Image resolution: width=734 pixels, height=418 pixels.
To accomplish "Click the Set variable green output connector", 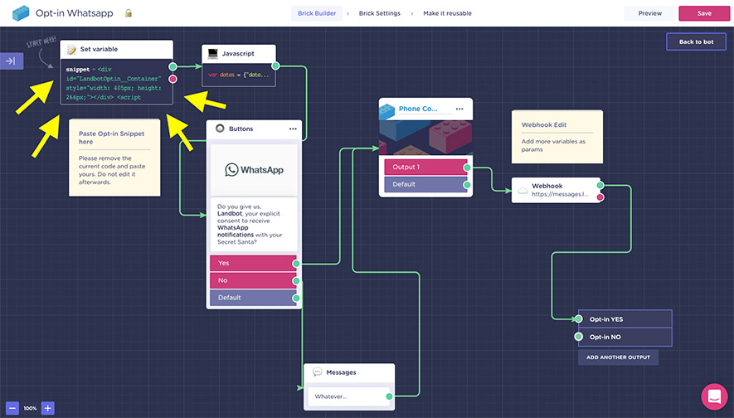I will [x=173, y=66].
